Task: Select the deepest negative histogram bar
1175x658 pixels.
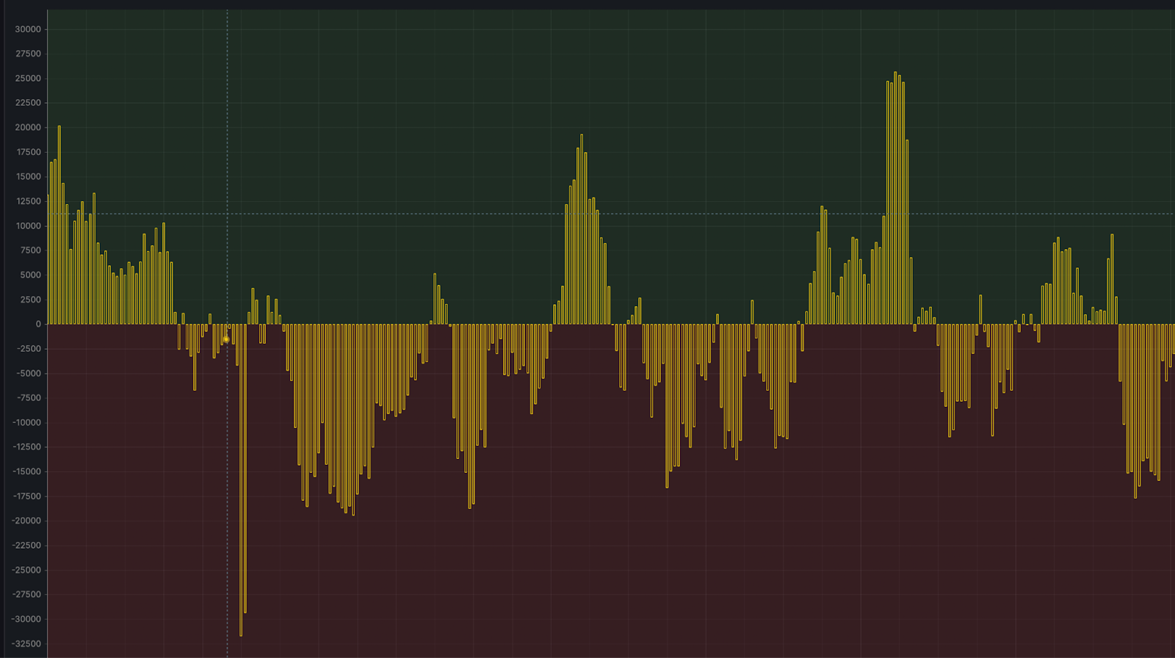Action: [241, 480]
